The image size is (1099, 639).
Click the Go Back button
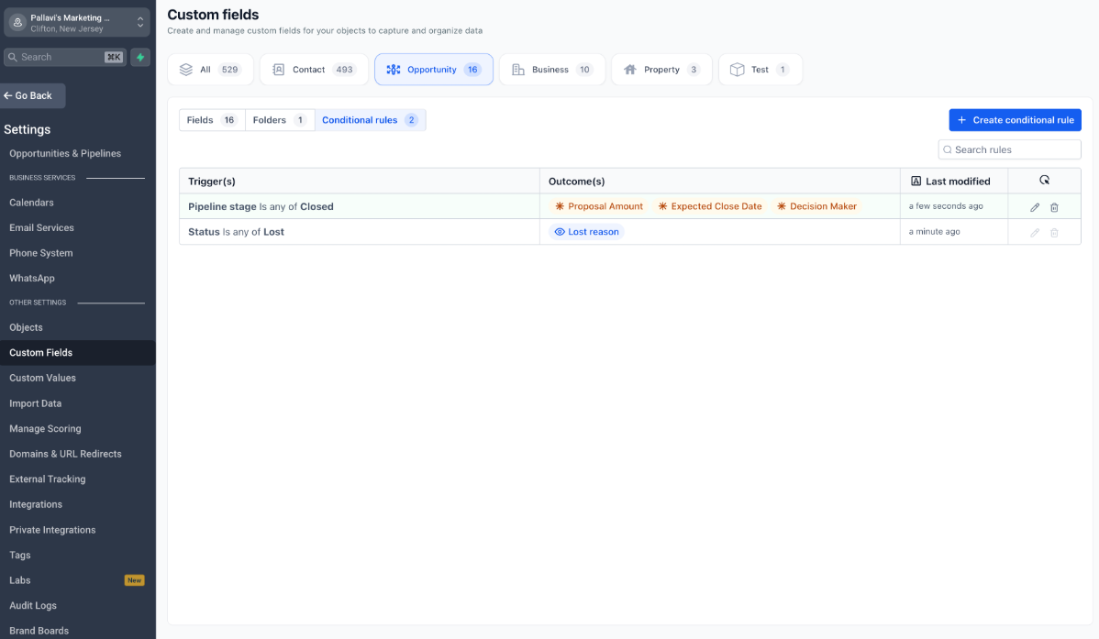[33, 96]
